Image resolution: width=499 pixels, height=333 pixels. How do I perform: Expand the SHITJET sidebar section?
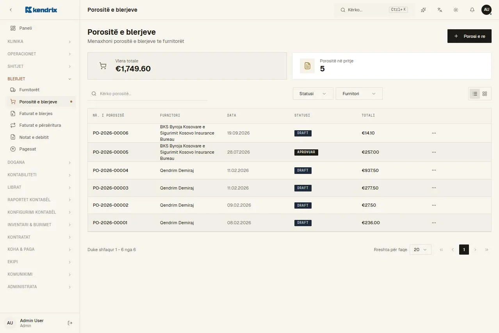[40, 66]
